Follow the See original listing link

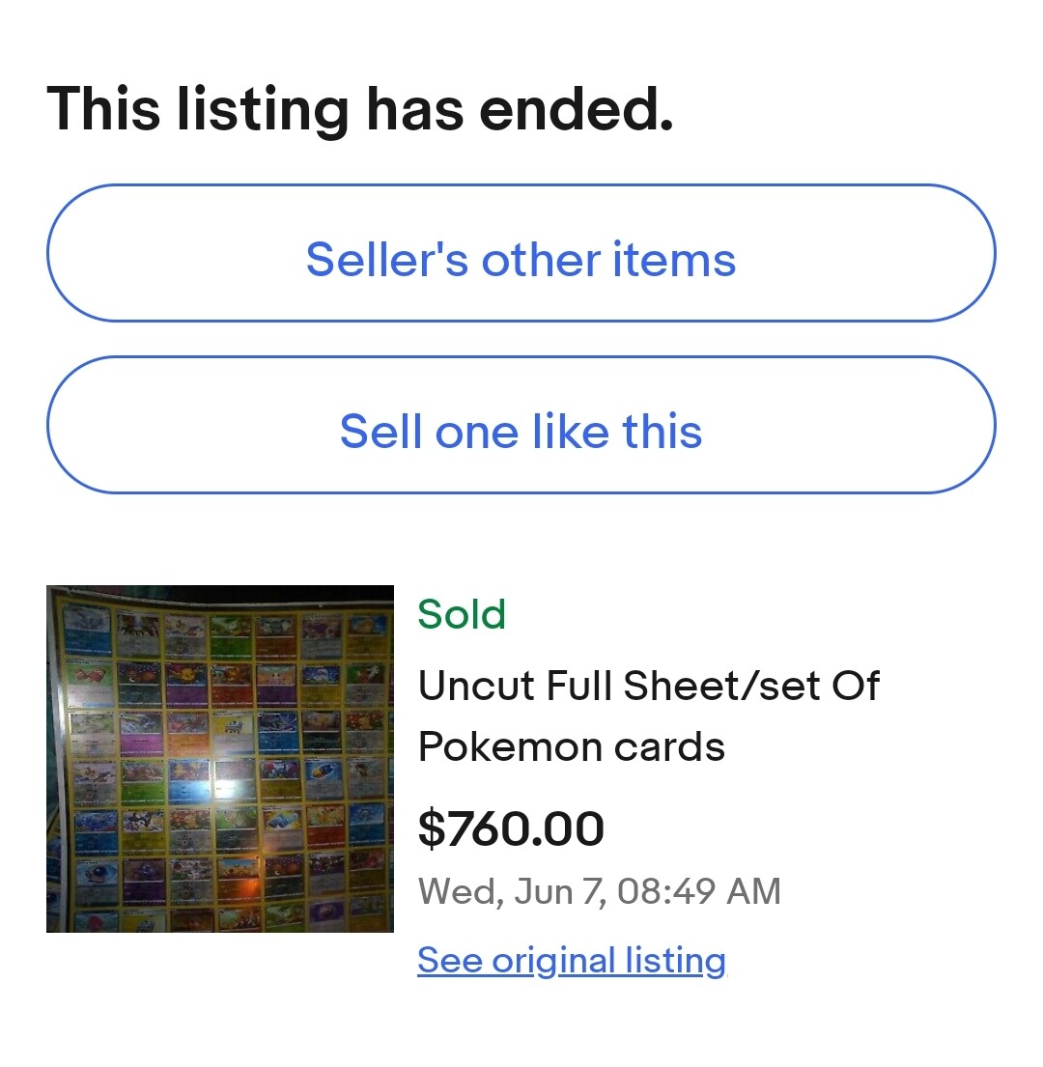(x=572, y=960)
